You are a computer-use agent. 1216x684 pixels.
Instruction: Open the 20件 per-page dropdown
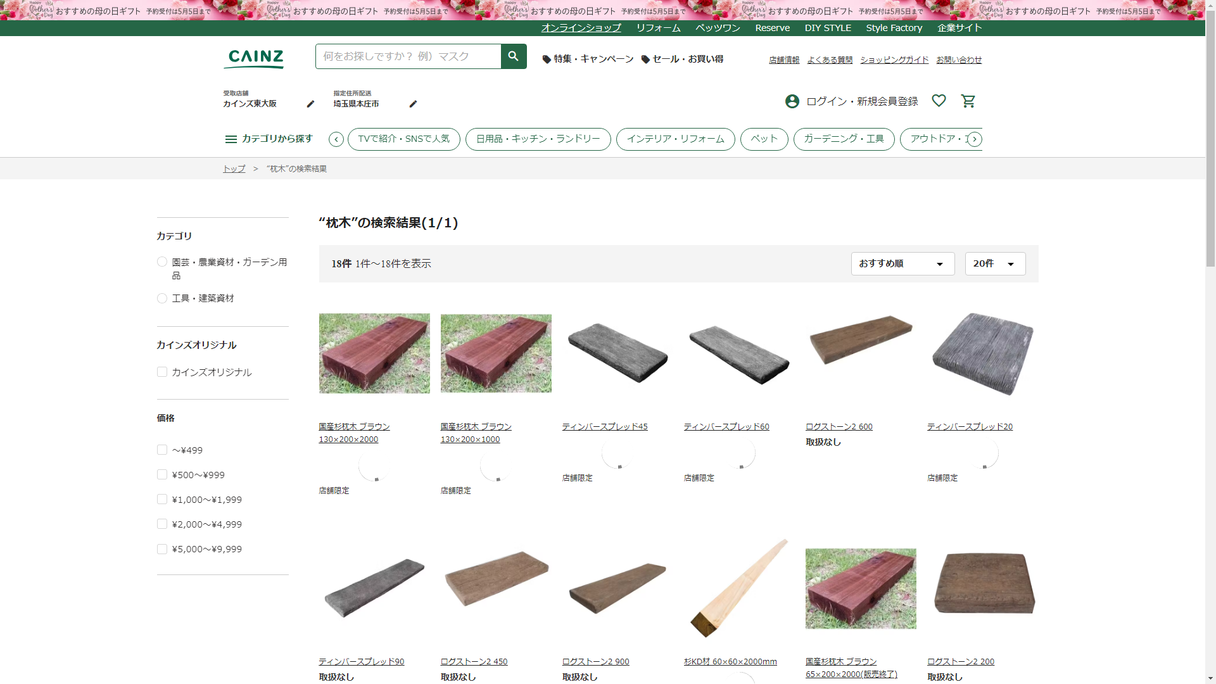click(x=994, y=263)
